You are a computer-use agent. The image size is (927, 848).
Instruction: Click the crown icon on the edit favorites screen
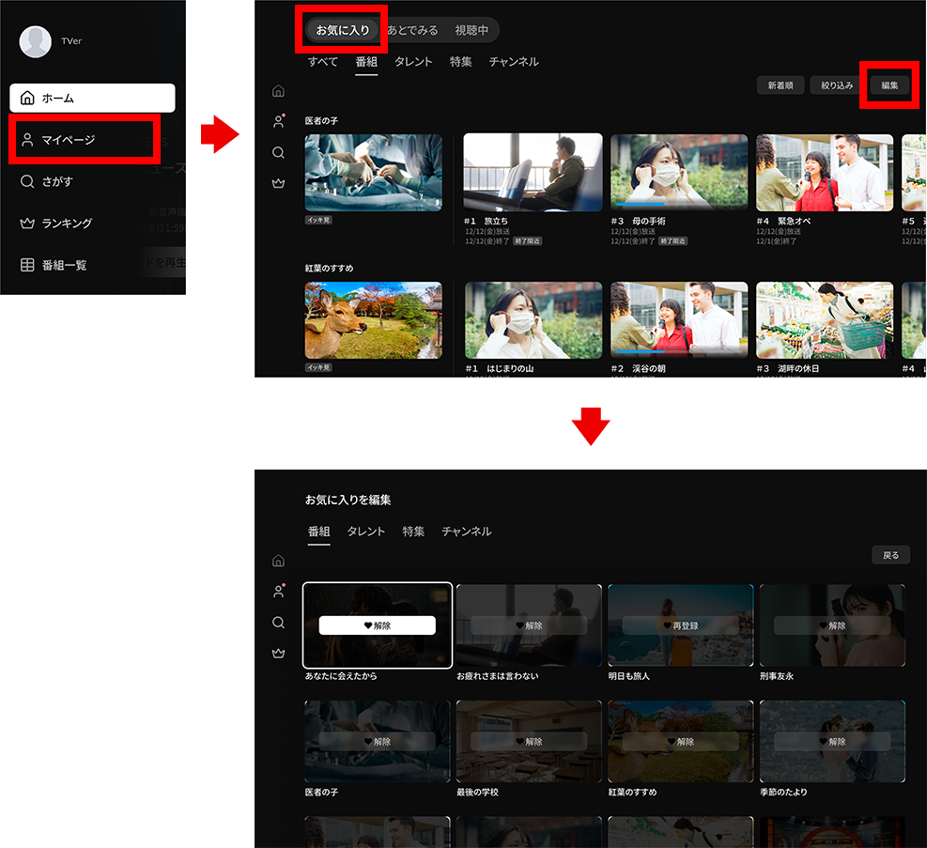tap(278, 653)
